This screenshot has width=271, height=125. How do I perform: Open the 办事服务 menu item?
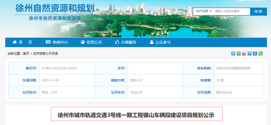[x=129, y=42]
